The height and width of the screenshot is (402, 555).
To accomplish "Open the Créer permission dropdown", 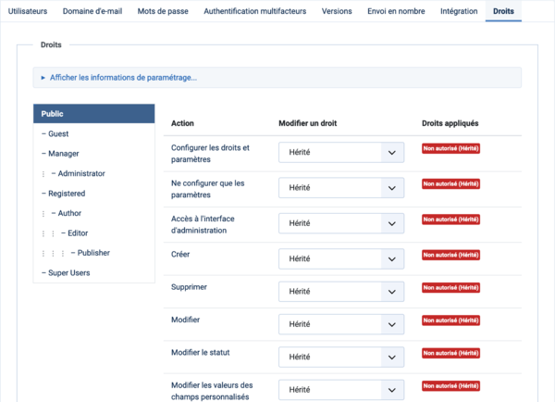I will 341,258.
